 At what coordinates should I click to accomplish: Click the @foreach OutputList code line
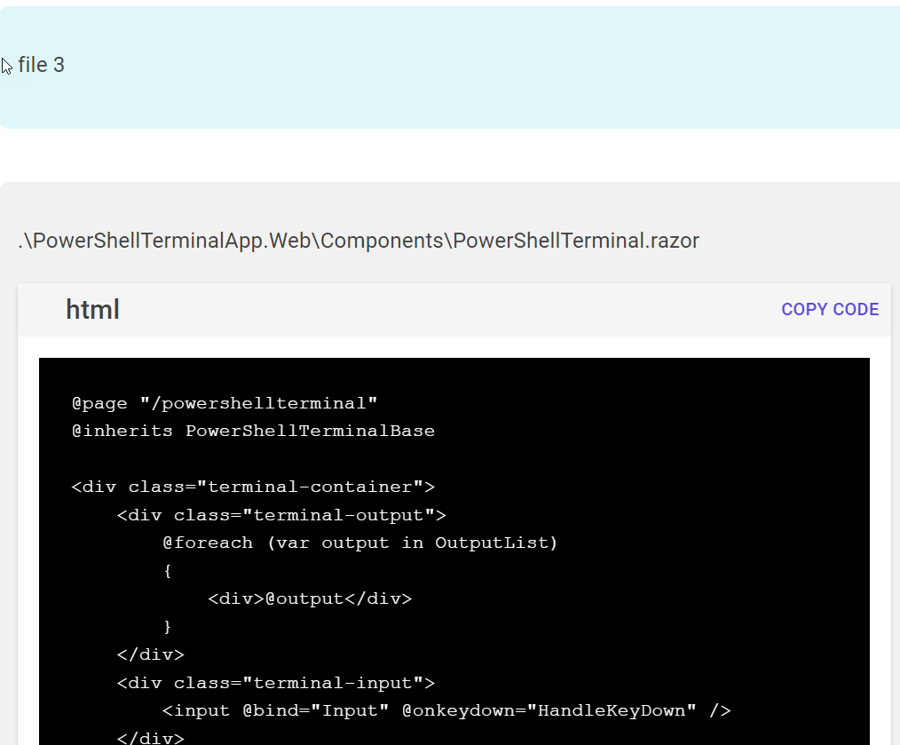pos(359,543)
